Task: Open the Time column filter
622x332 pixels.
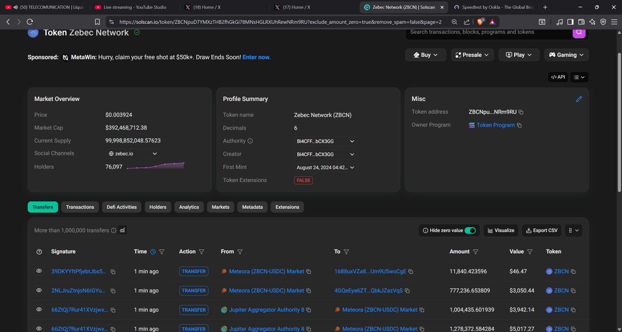Action: pyautogui.click(x=162, y=252)
